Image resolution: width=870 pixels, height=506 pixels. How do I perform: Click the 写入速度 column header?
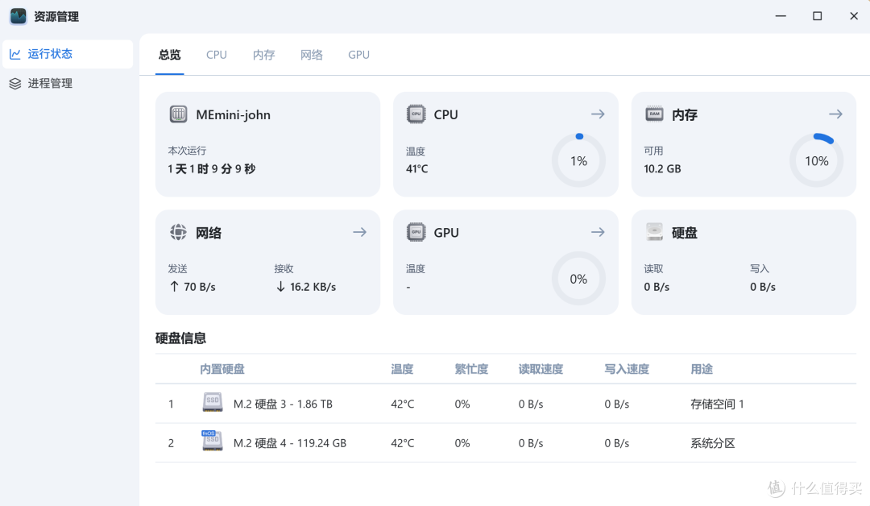coord(627,369)
